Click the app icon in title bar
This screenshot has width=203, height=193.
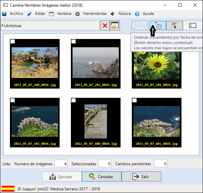tap(6, 5)
